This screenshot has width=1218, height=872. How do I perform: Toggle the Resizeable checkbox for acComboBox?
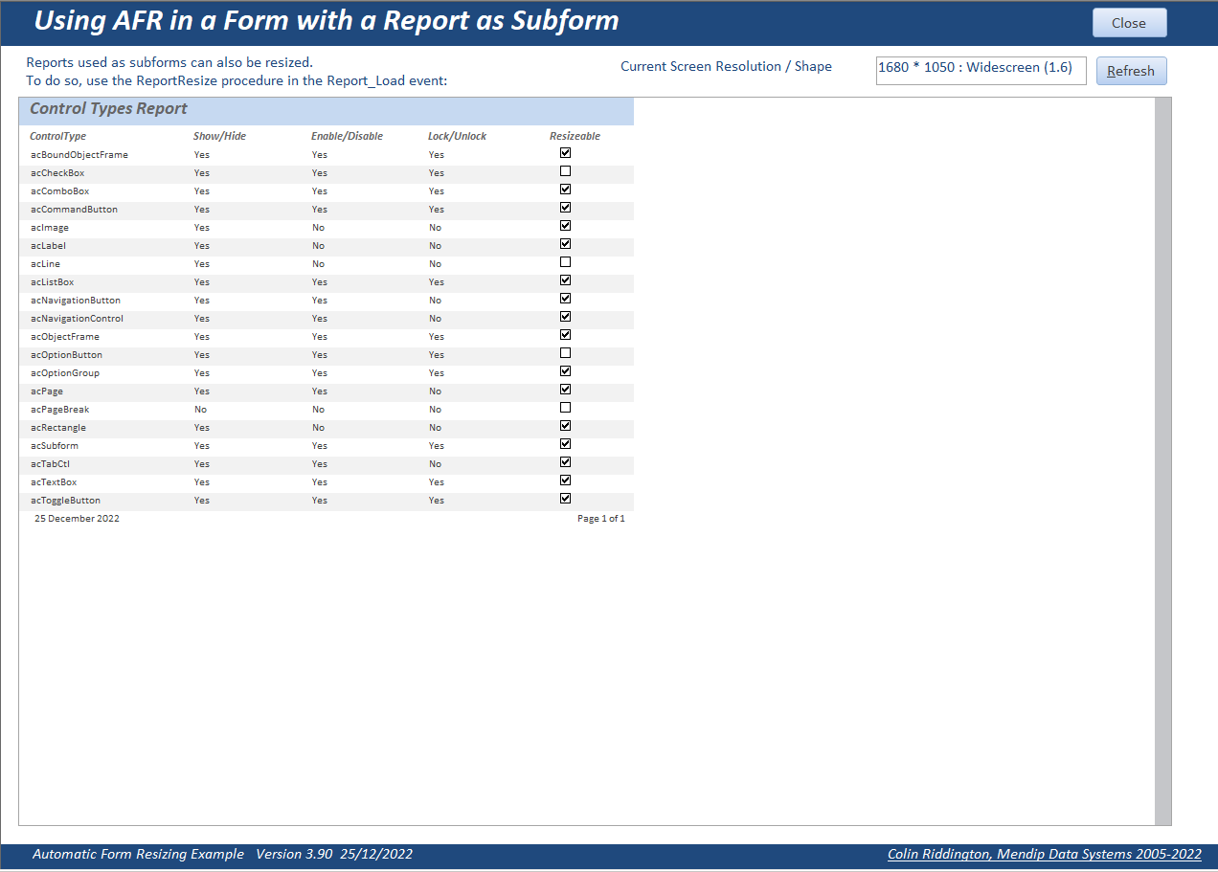(565, 189)
